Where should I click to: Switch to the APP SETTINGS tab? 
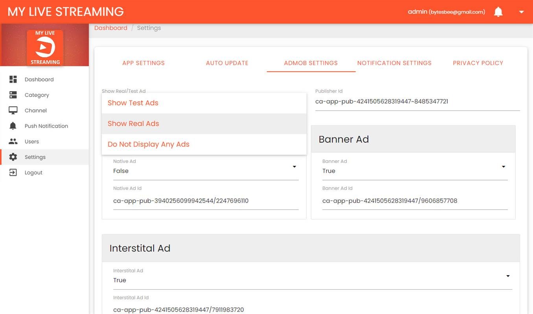[x=143, y=63]
